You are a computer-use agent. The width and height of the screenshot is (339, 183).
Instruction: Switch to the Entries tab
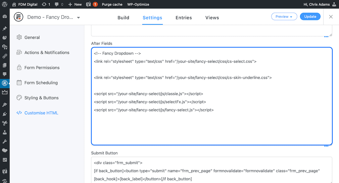(184, 18)
